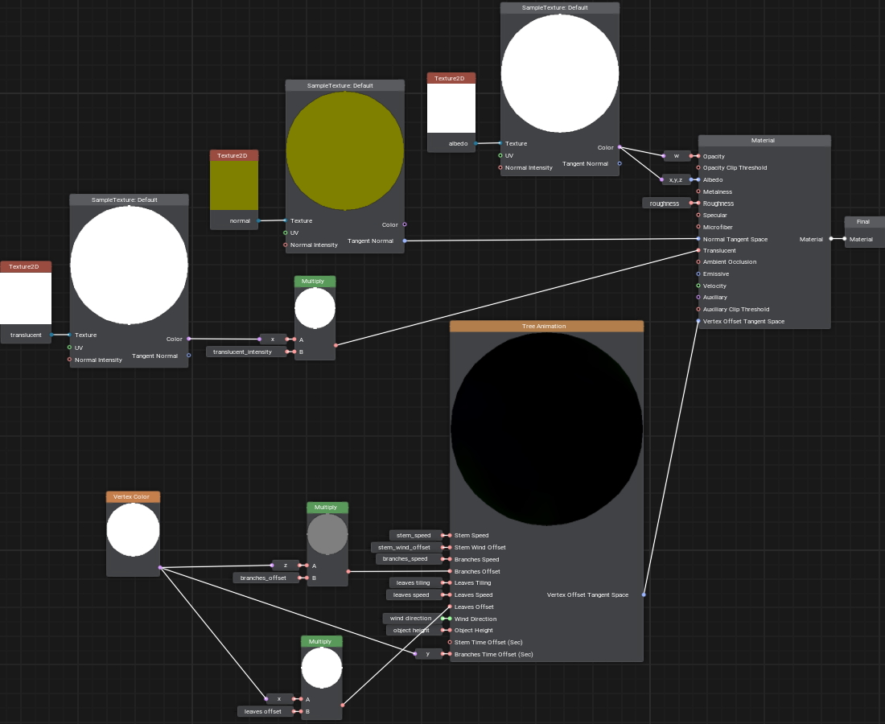Screen dimensions: 885x724
Task: Click the olive normal Texture2D swatch
Action: coord(234,185)
